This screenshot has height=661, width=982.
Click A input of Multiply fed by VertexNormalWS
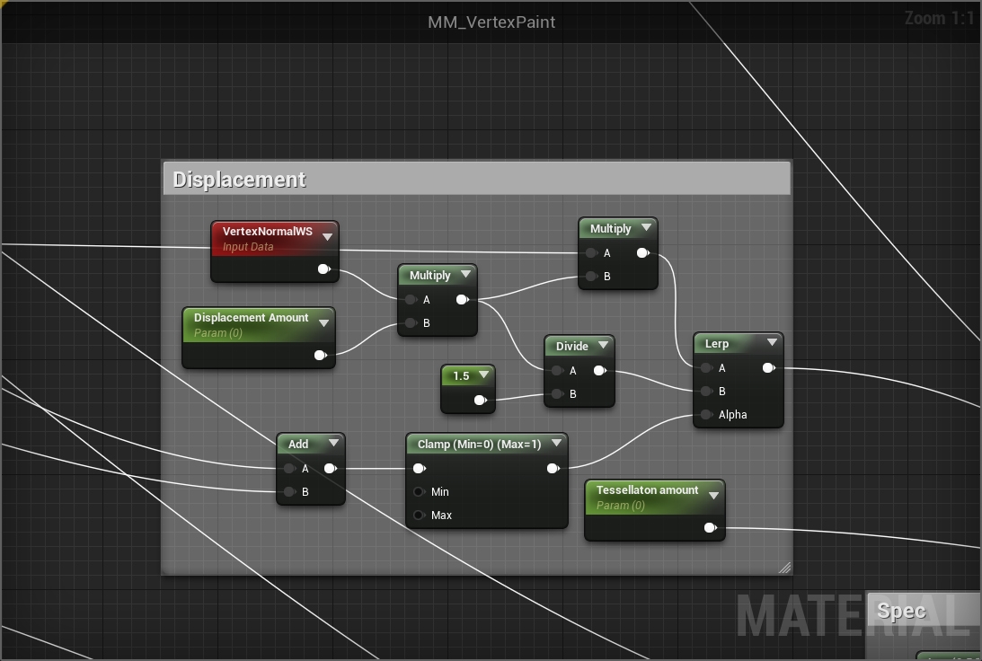click(x=411, y=300)
